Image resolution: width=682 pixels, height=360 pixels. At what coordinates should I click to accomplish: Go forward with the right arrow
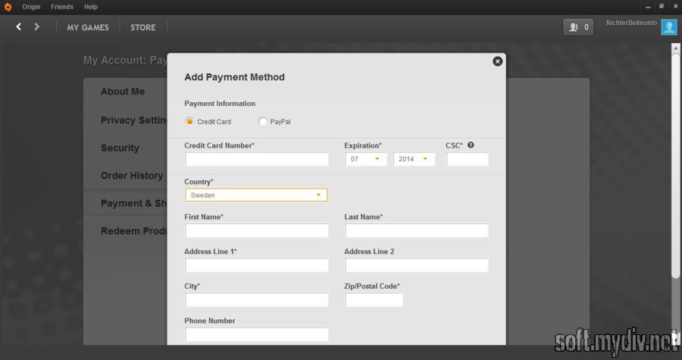point(36,27)
